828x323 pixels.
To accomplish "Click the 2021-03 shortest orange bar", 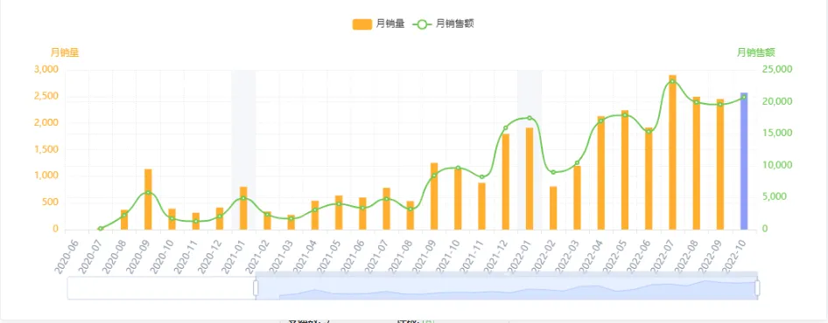I will 291,223.
